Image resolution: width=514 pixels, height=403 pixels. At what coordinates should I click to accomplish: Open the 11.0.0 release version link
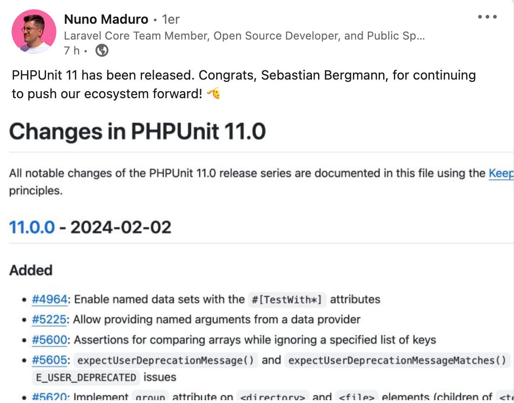pyautogui.click(x=32, y=227)
